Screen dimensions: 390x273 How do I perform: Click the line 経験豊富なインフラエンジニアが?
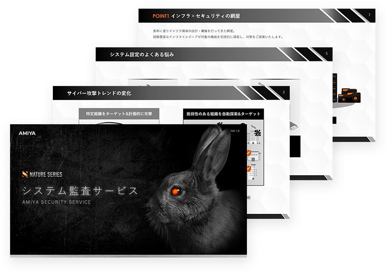[218, 37]
